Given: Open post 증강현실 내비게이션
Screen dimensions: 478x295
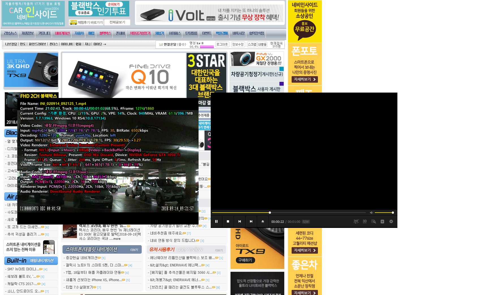Looking at the screenshot, I should coord(82,258).
